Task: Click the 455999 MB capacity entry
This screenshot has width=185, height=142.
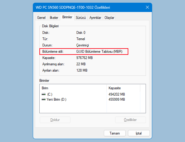Action: click(117, 99)
